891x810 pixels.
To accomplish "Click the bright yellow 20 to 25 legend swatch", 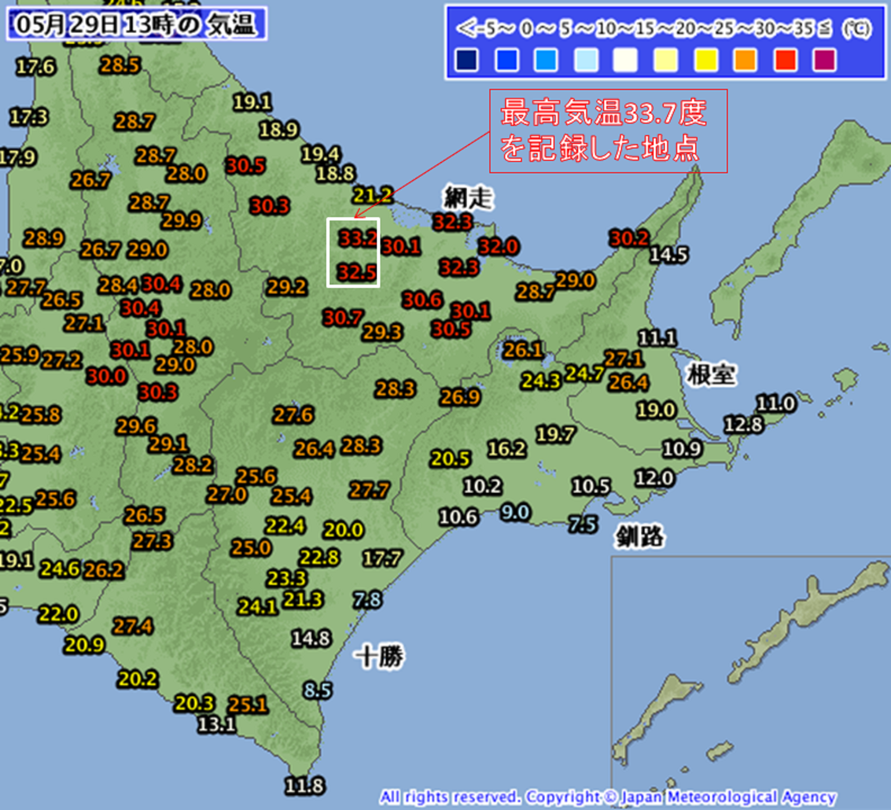I will (x=706, y=60).
